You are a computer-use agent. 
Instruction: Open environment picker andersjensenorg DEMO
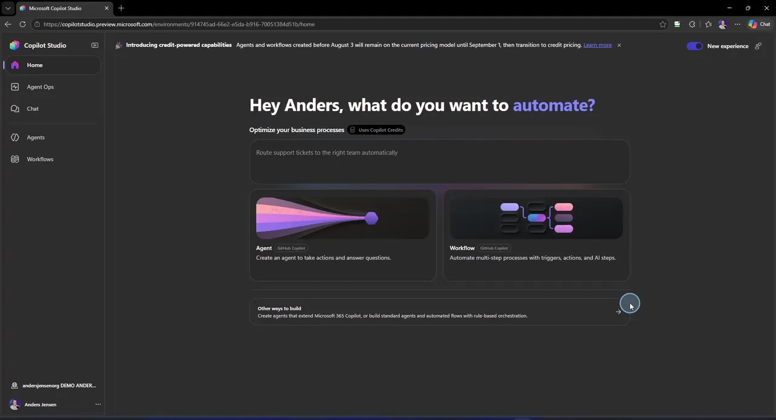click(53, 385)
